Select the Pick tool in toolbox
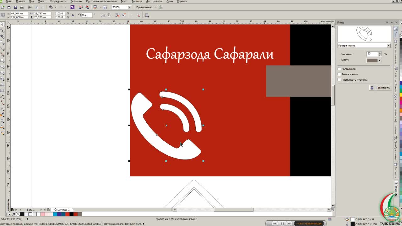The width and height of the screenshot is (402, 226). (x=2, y=24)
